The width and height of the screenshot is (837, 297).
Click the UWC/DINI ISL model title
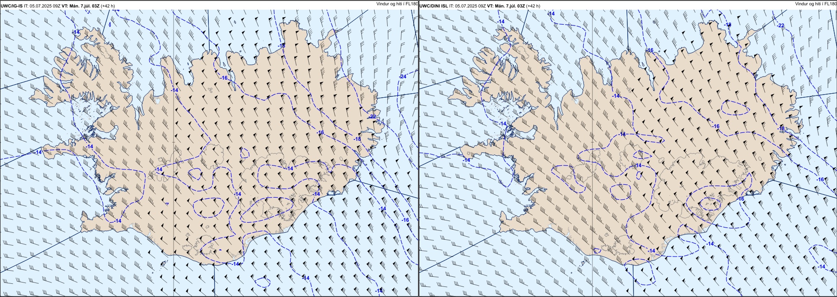tap(434, 6)
